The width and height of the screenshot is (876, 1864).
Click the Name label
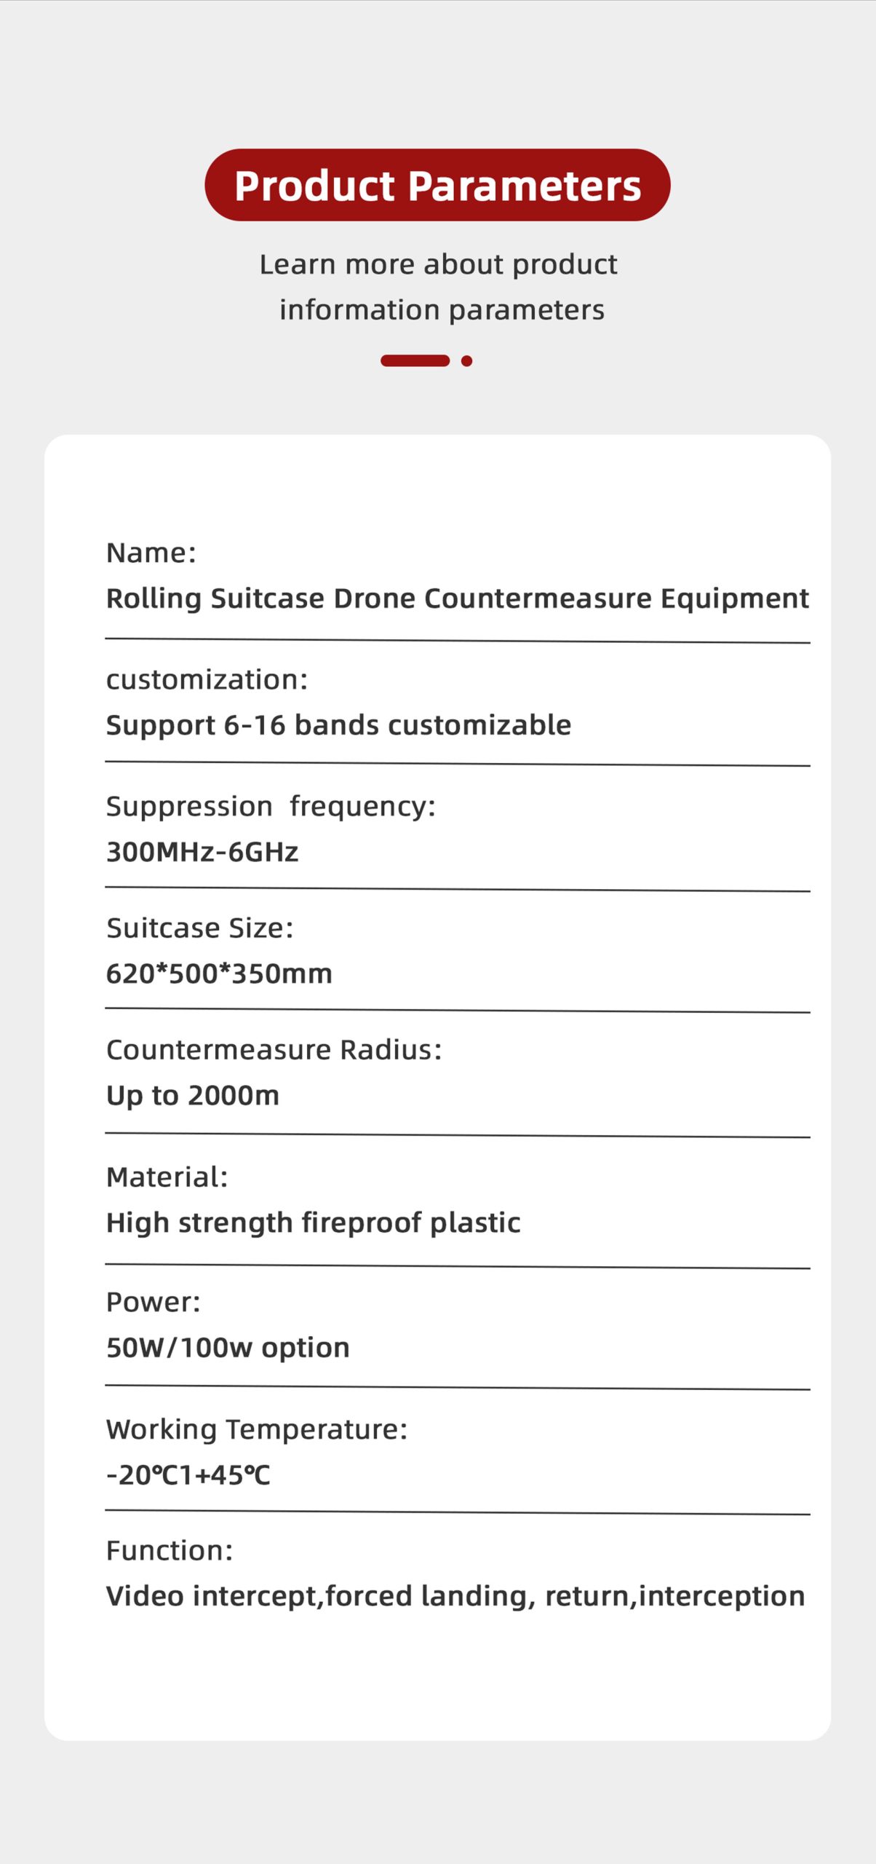151,553
